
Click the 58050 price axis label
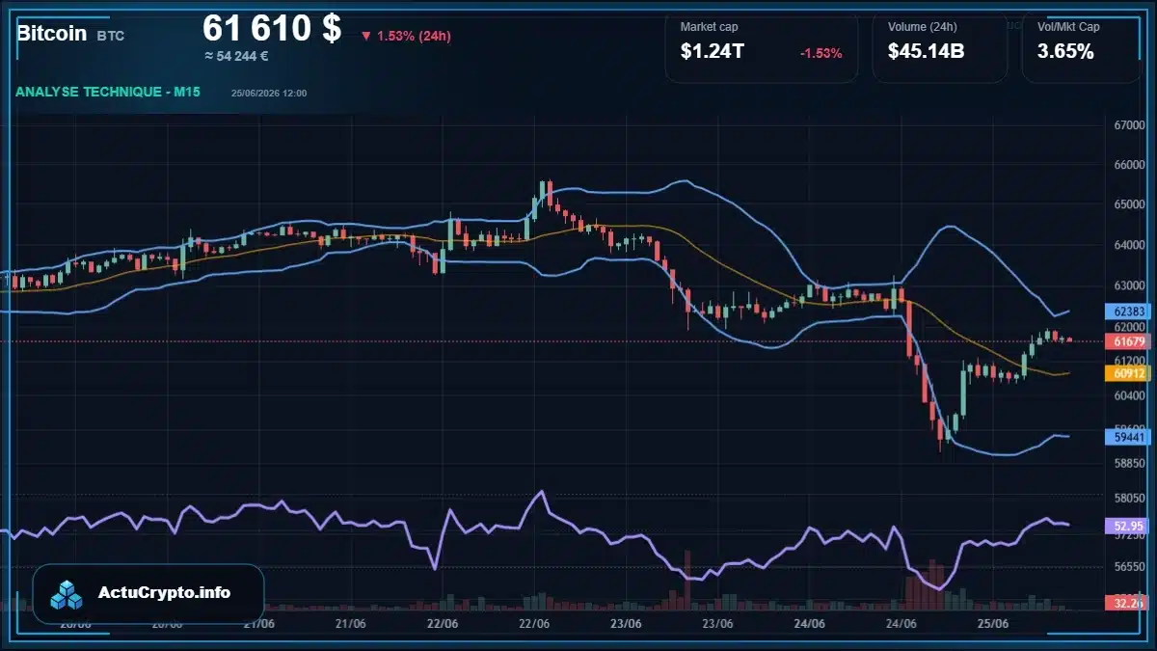coord(1128,499)
